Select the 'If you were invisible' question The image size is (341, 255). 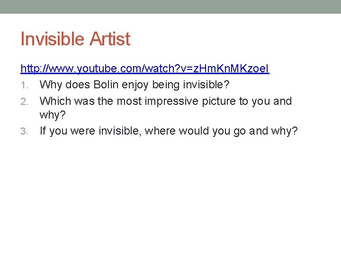pos(169,131)
